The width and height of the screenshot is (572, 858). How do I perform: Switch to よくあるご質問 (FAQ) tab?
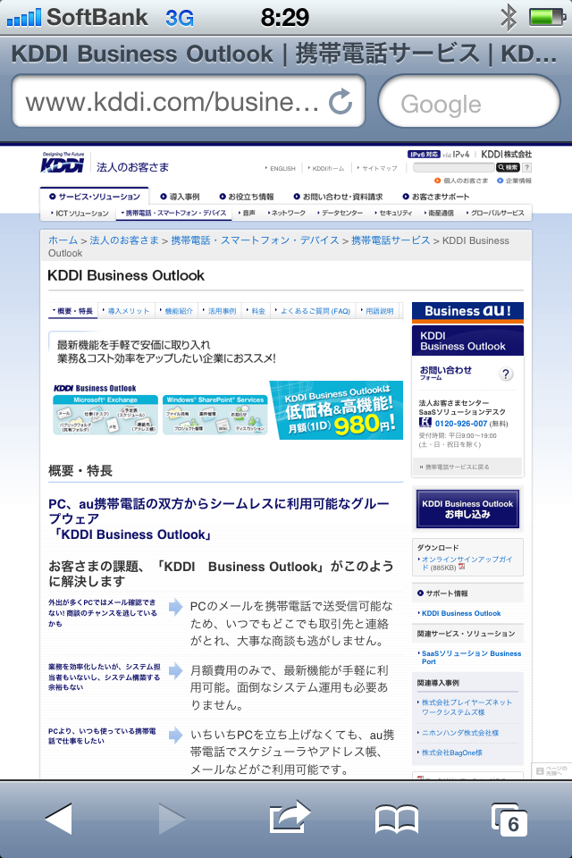[x=313, y=311]
